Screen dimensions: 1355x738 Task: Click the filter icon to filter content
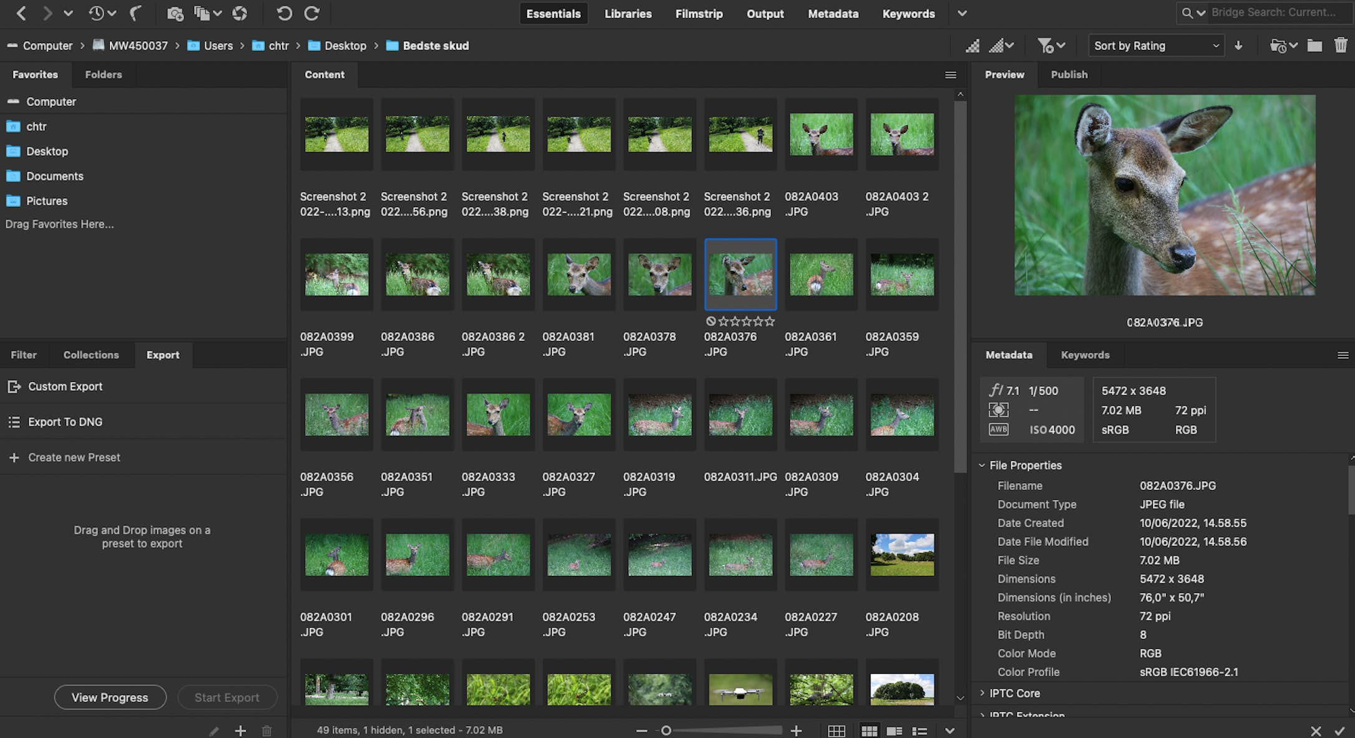[1046, 46]
